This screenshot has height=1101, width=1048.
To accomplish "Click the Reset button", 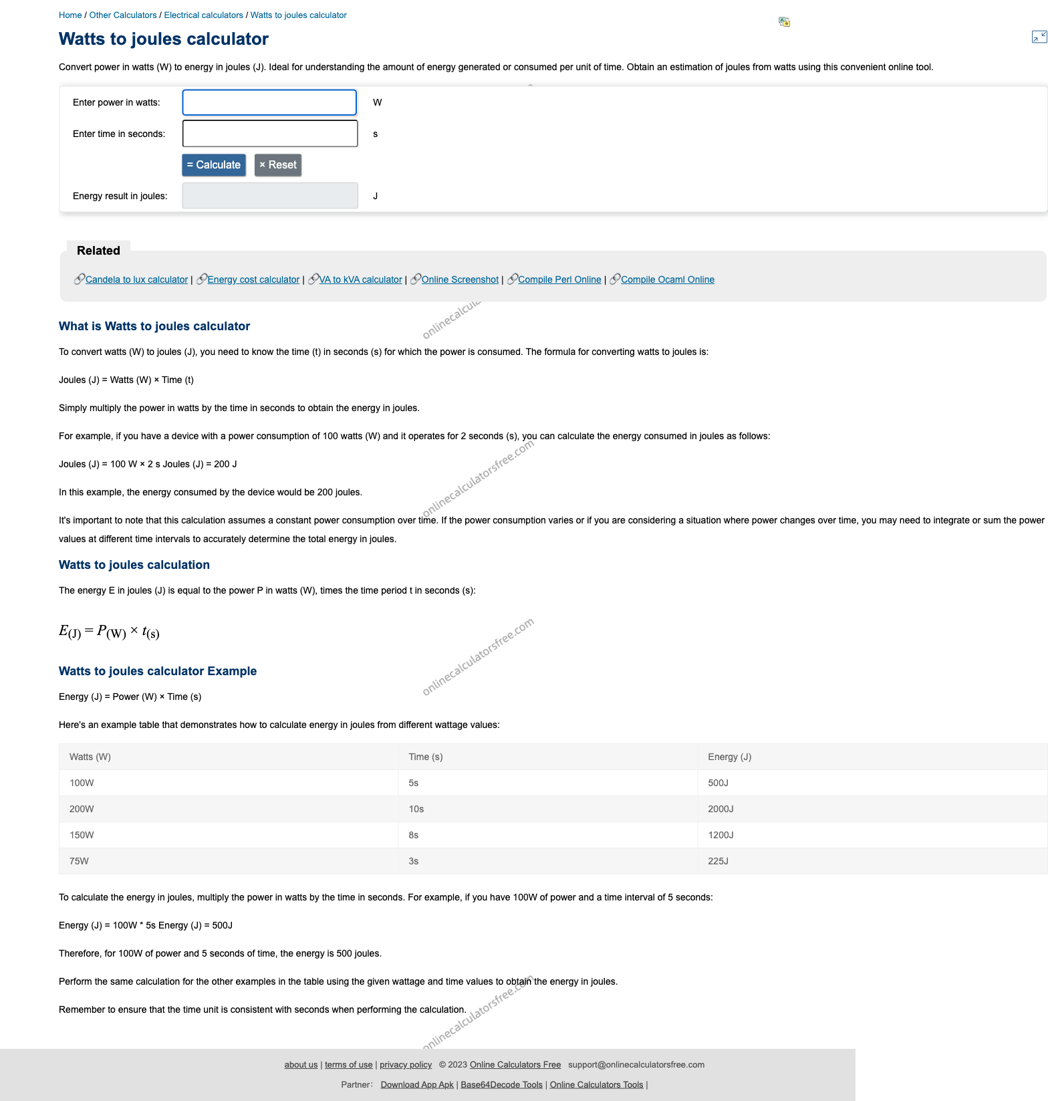I will (278, 165).
